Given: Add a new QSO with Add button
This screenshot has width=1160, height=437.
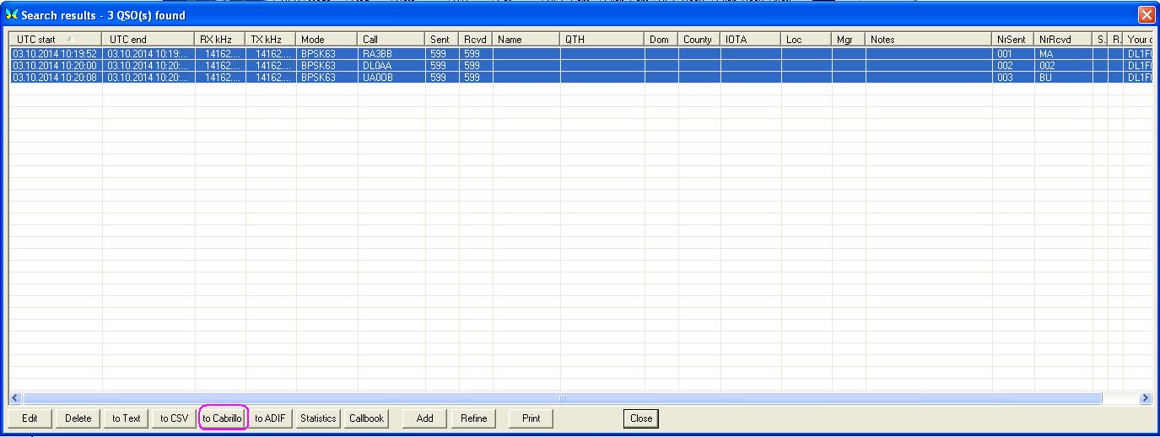Looking at the screenshot, I should click(424, 418).
